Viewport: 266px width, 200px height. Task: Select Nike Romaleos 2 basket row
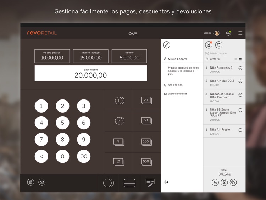tap(224, 69)
